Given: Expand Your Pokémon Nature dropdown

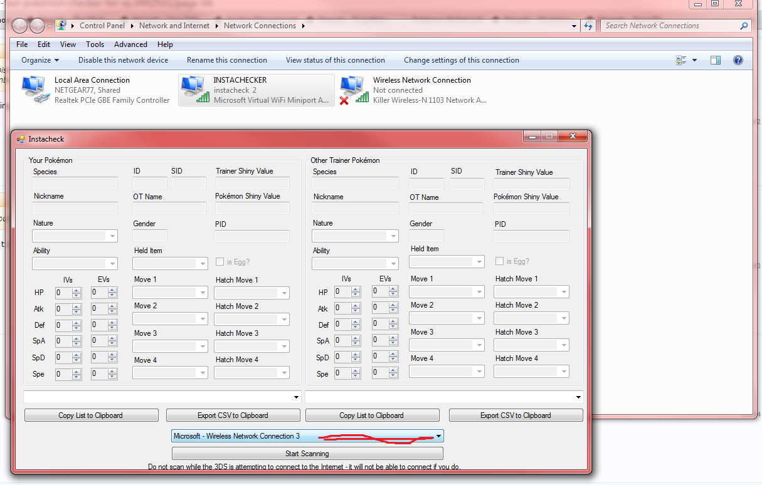Looking at the screenshot, I should coord(112,236).
